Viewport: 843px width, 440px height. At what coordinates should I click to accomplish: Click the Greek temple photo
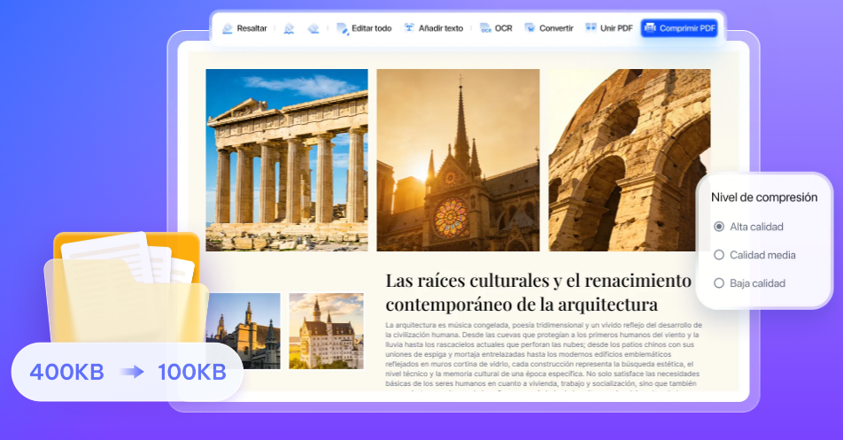click(x=286, y=160)
